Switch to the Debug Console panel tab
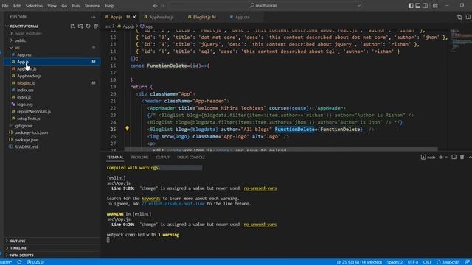Viewport: 472px width, 265px height. click(x=191, y=157)
